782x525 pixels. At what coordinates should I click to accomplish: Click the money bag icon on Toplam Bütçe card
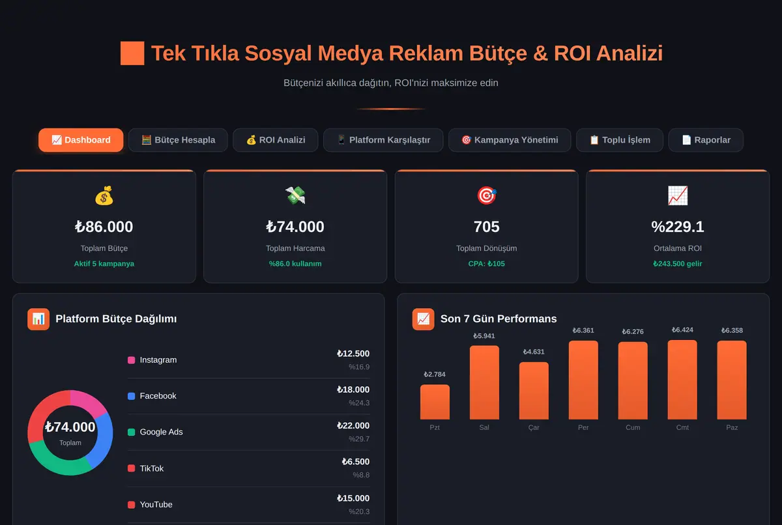[104, 195]
